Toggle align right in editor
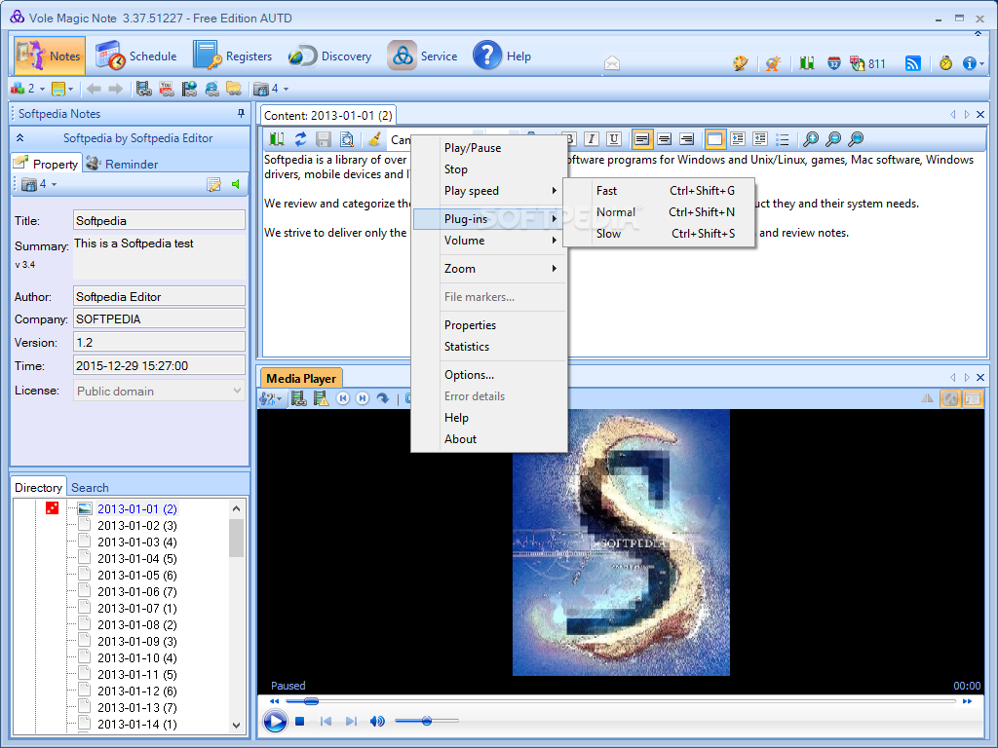The width and height of the screenshot is (998, 748). click(x=686, y=138)
